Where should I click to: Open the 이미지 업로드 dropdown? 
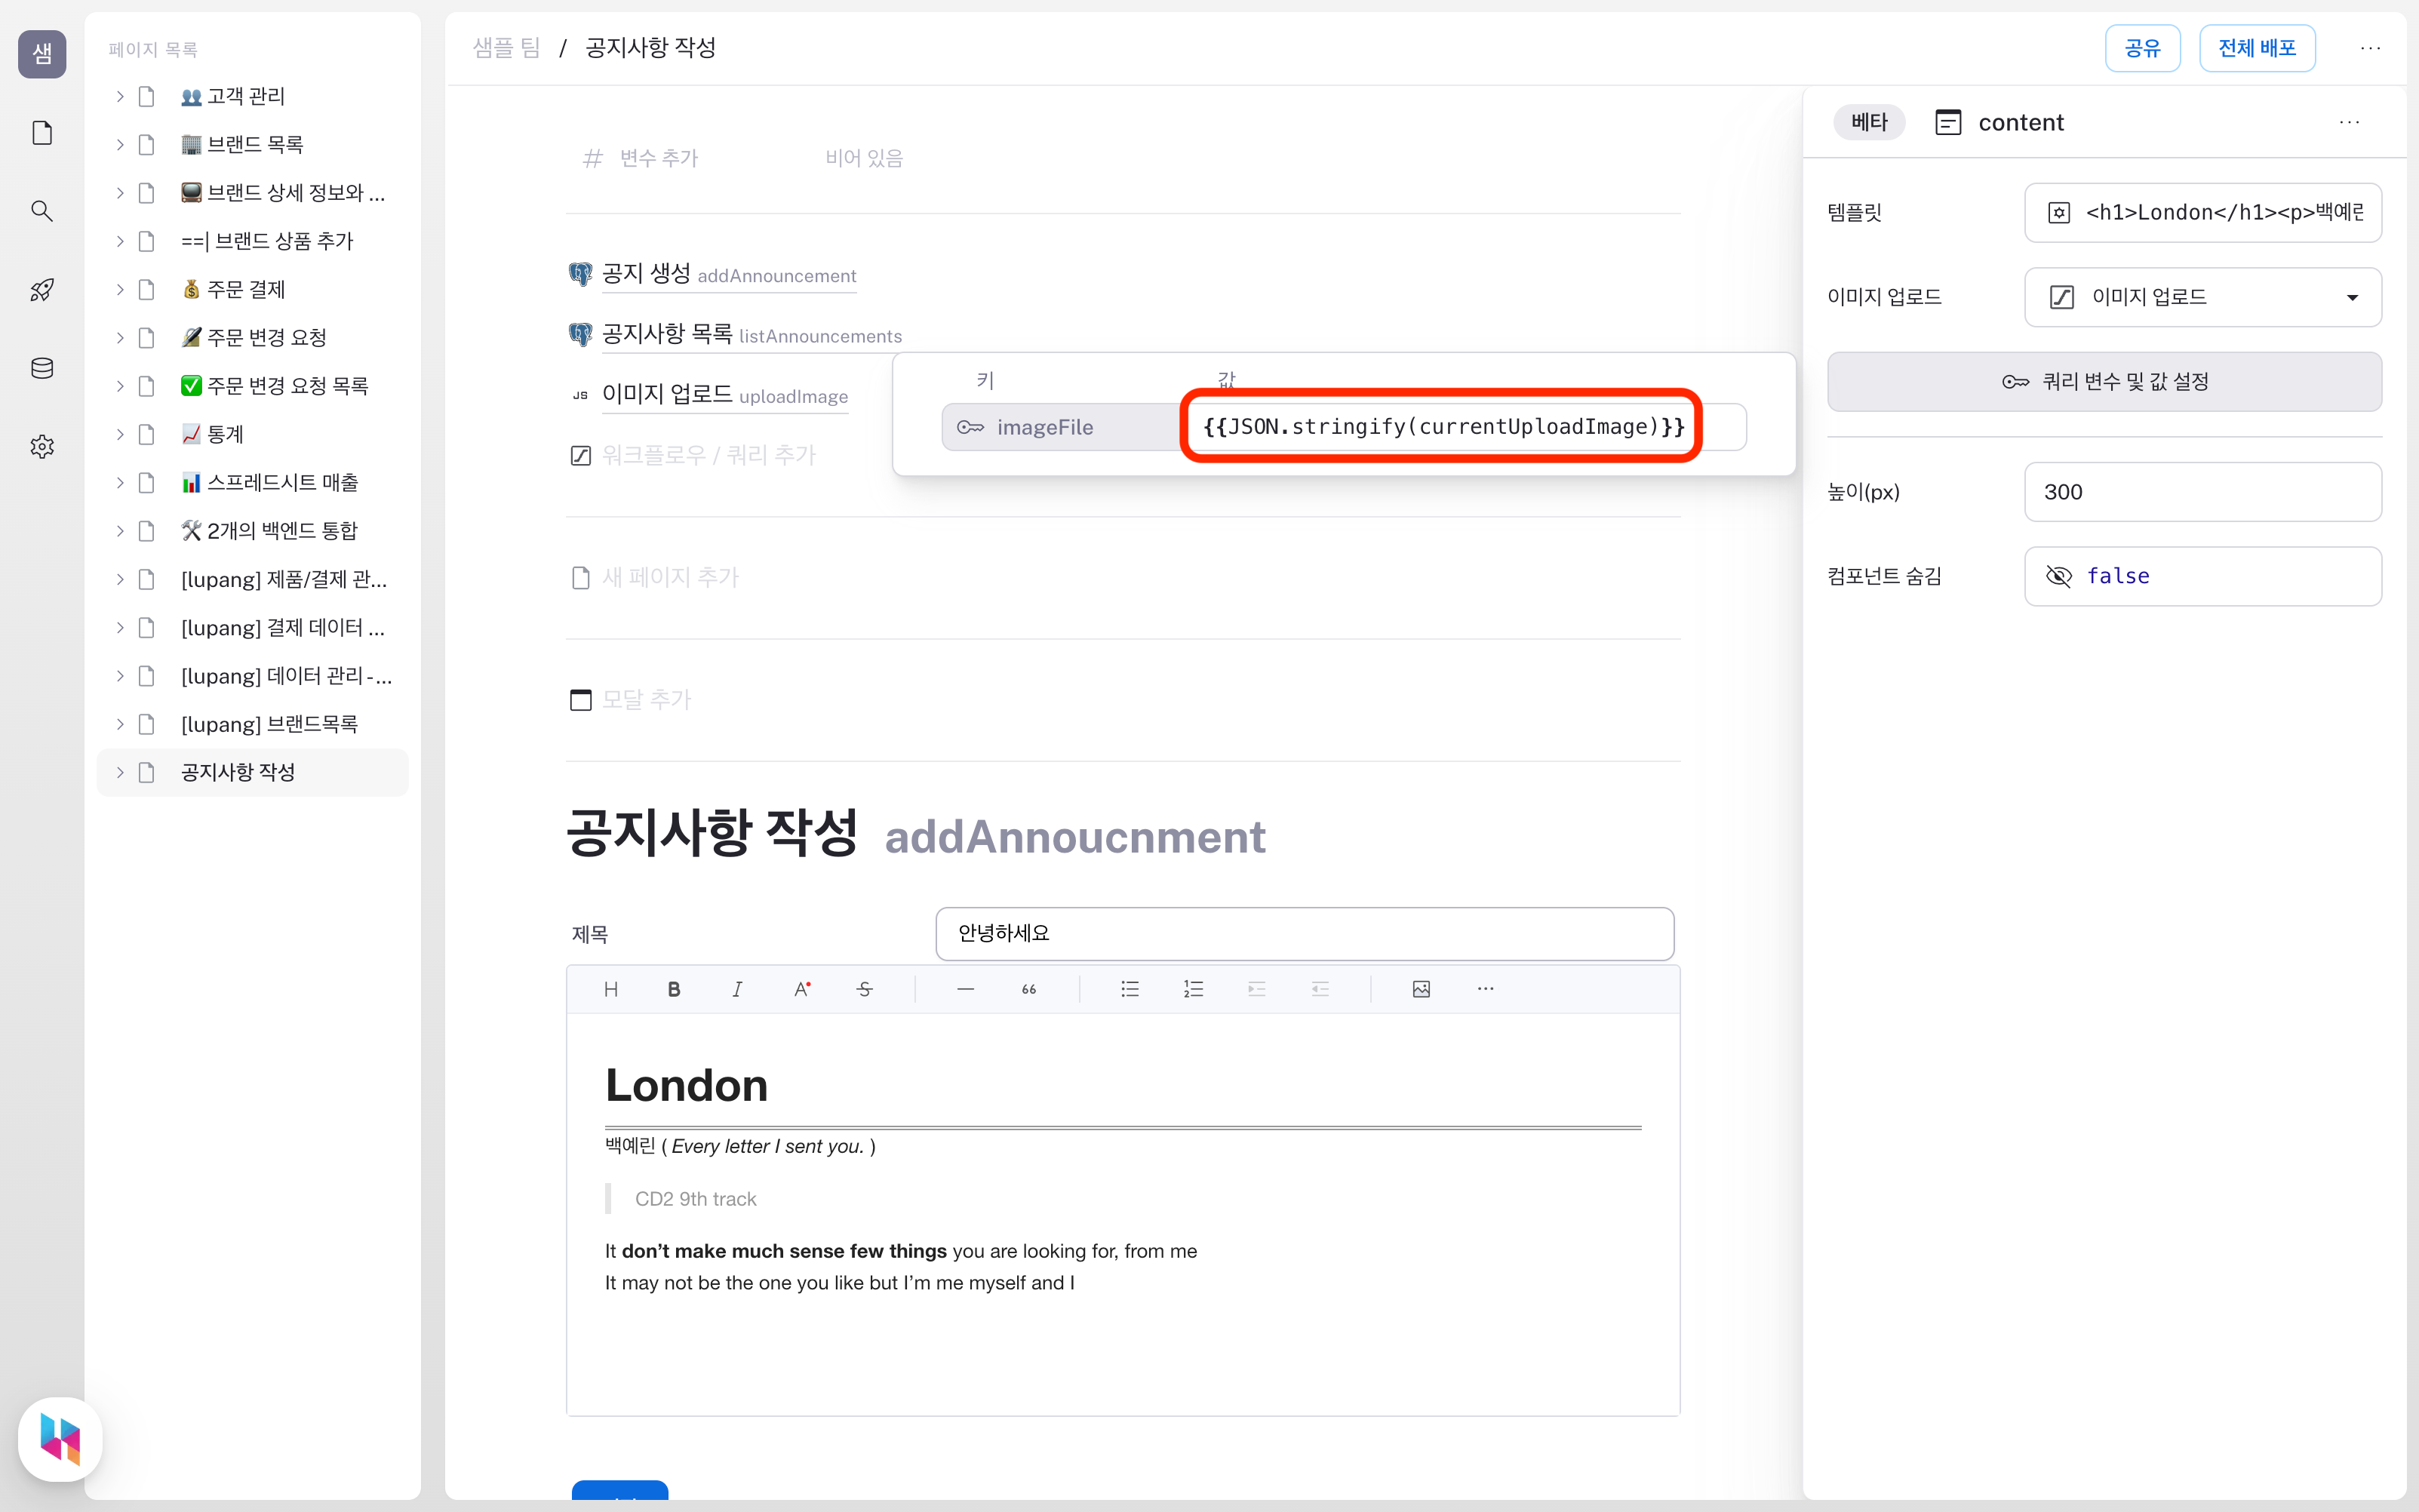point(2203,297)
